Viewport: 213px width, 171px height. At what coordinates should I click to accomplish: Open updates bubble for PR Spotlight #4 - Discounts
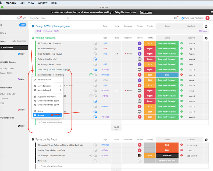click(x=95, y=43)
